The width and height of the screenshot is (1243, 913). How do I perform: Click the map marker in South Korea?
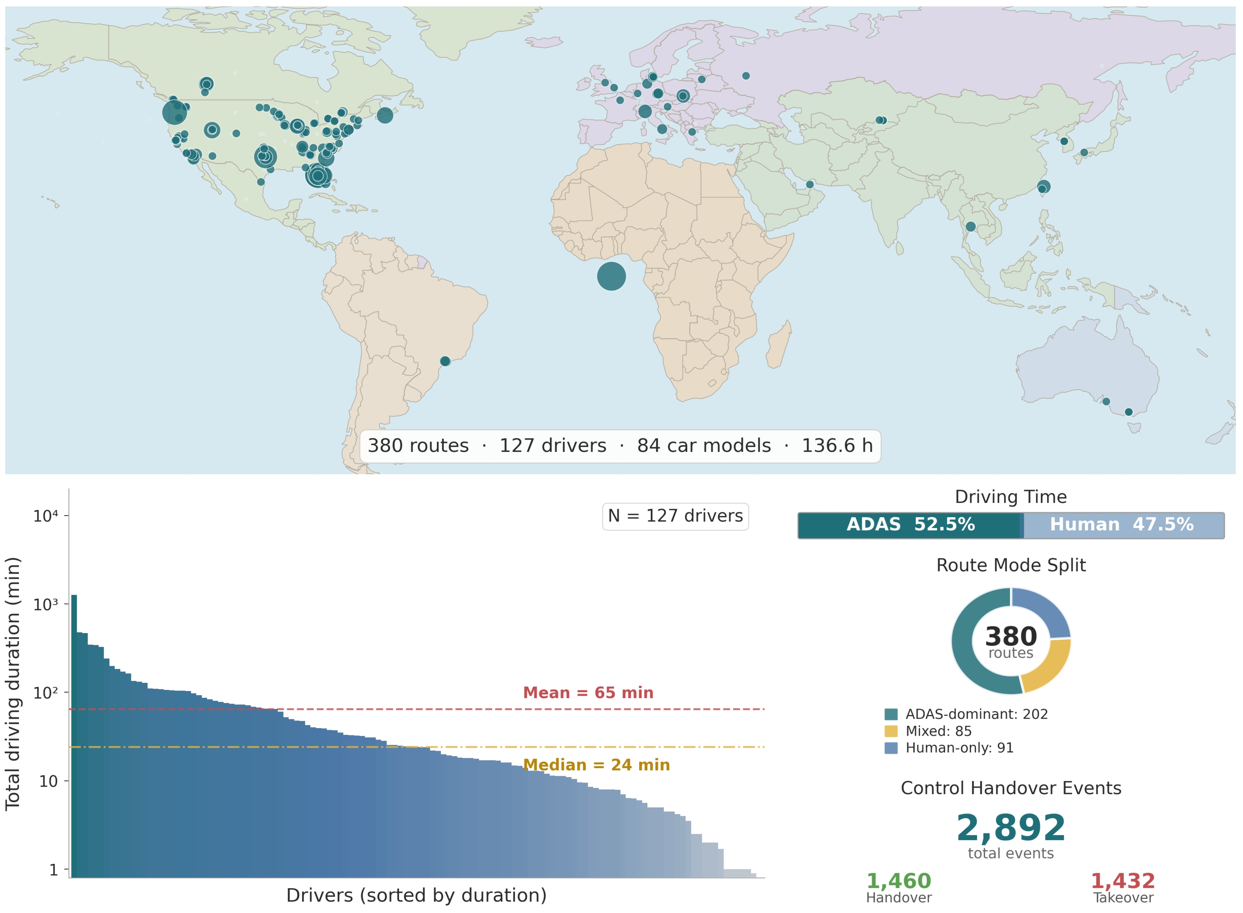(x=1064, y=141)
